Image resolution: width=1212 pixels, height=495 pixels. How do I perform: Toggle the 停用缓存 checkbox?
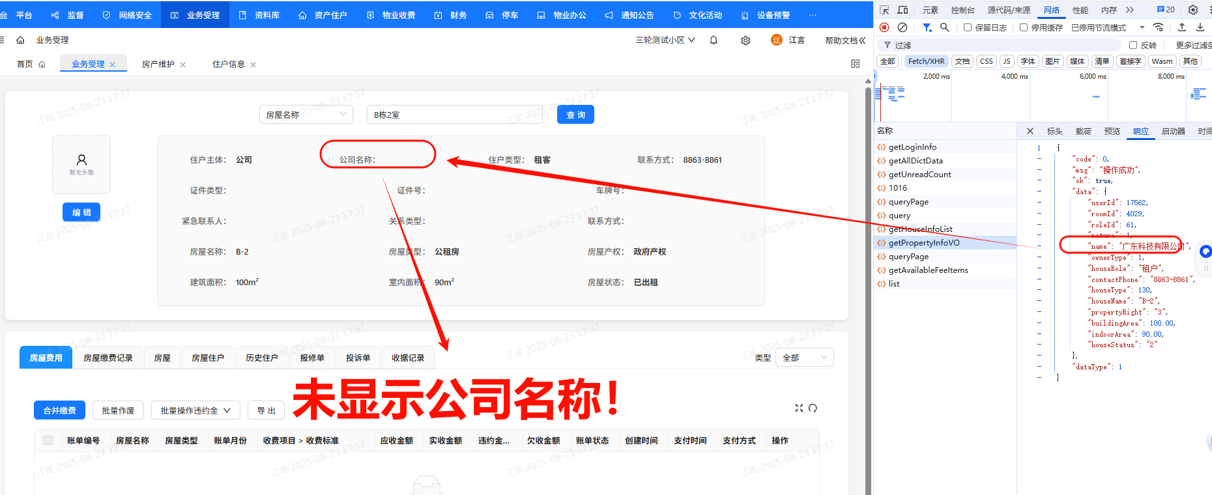(1024, 27)
